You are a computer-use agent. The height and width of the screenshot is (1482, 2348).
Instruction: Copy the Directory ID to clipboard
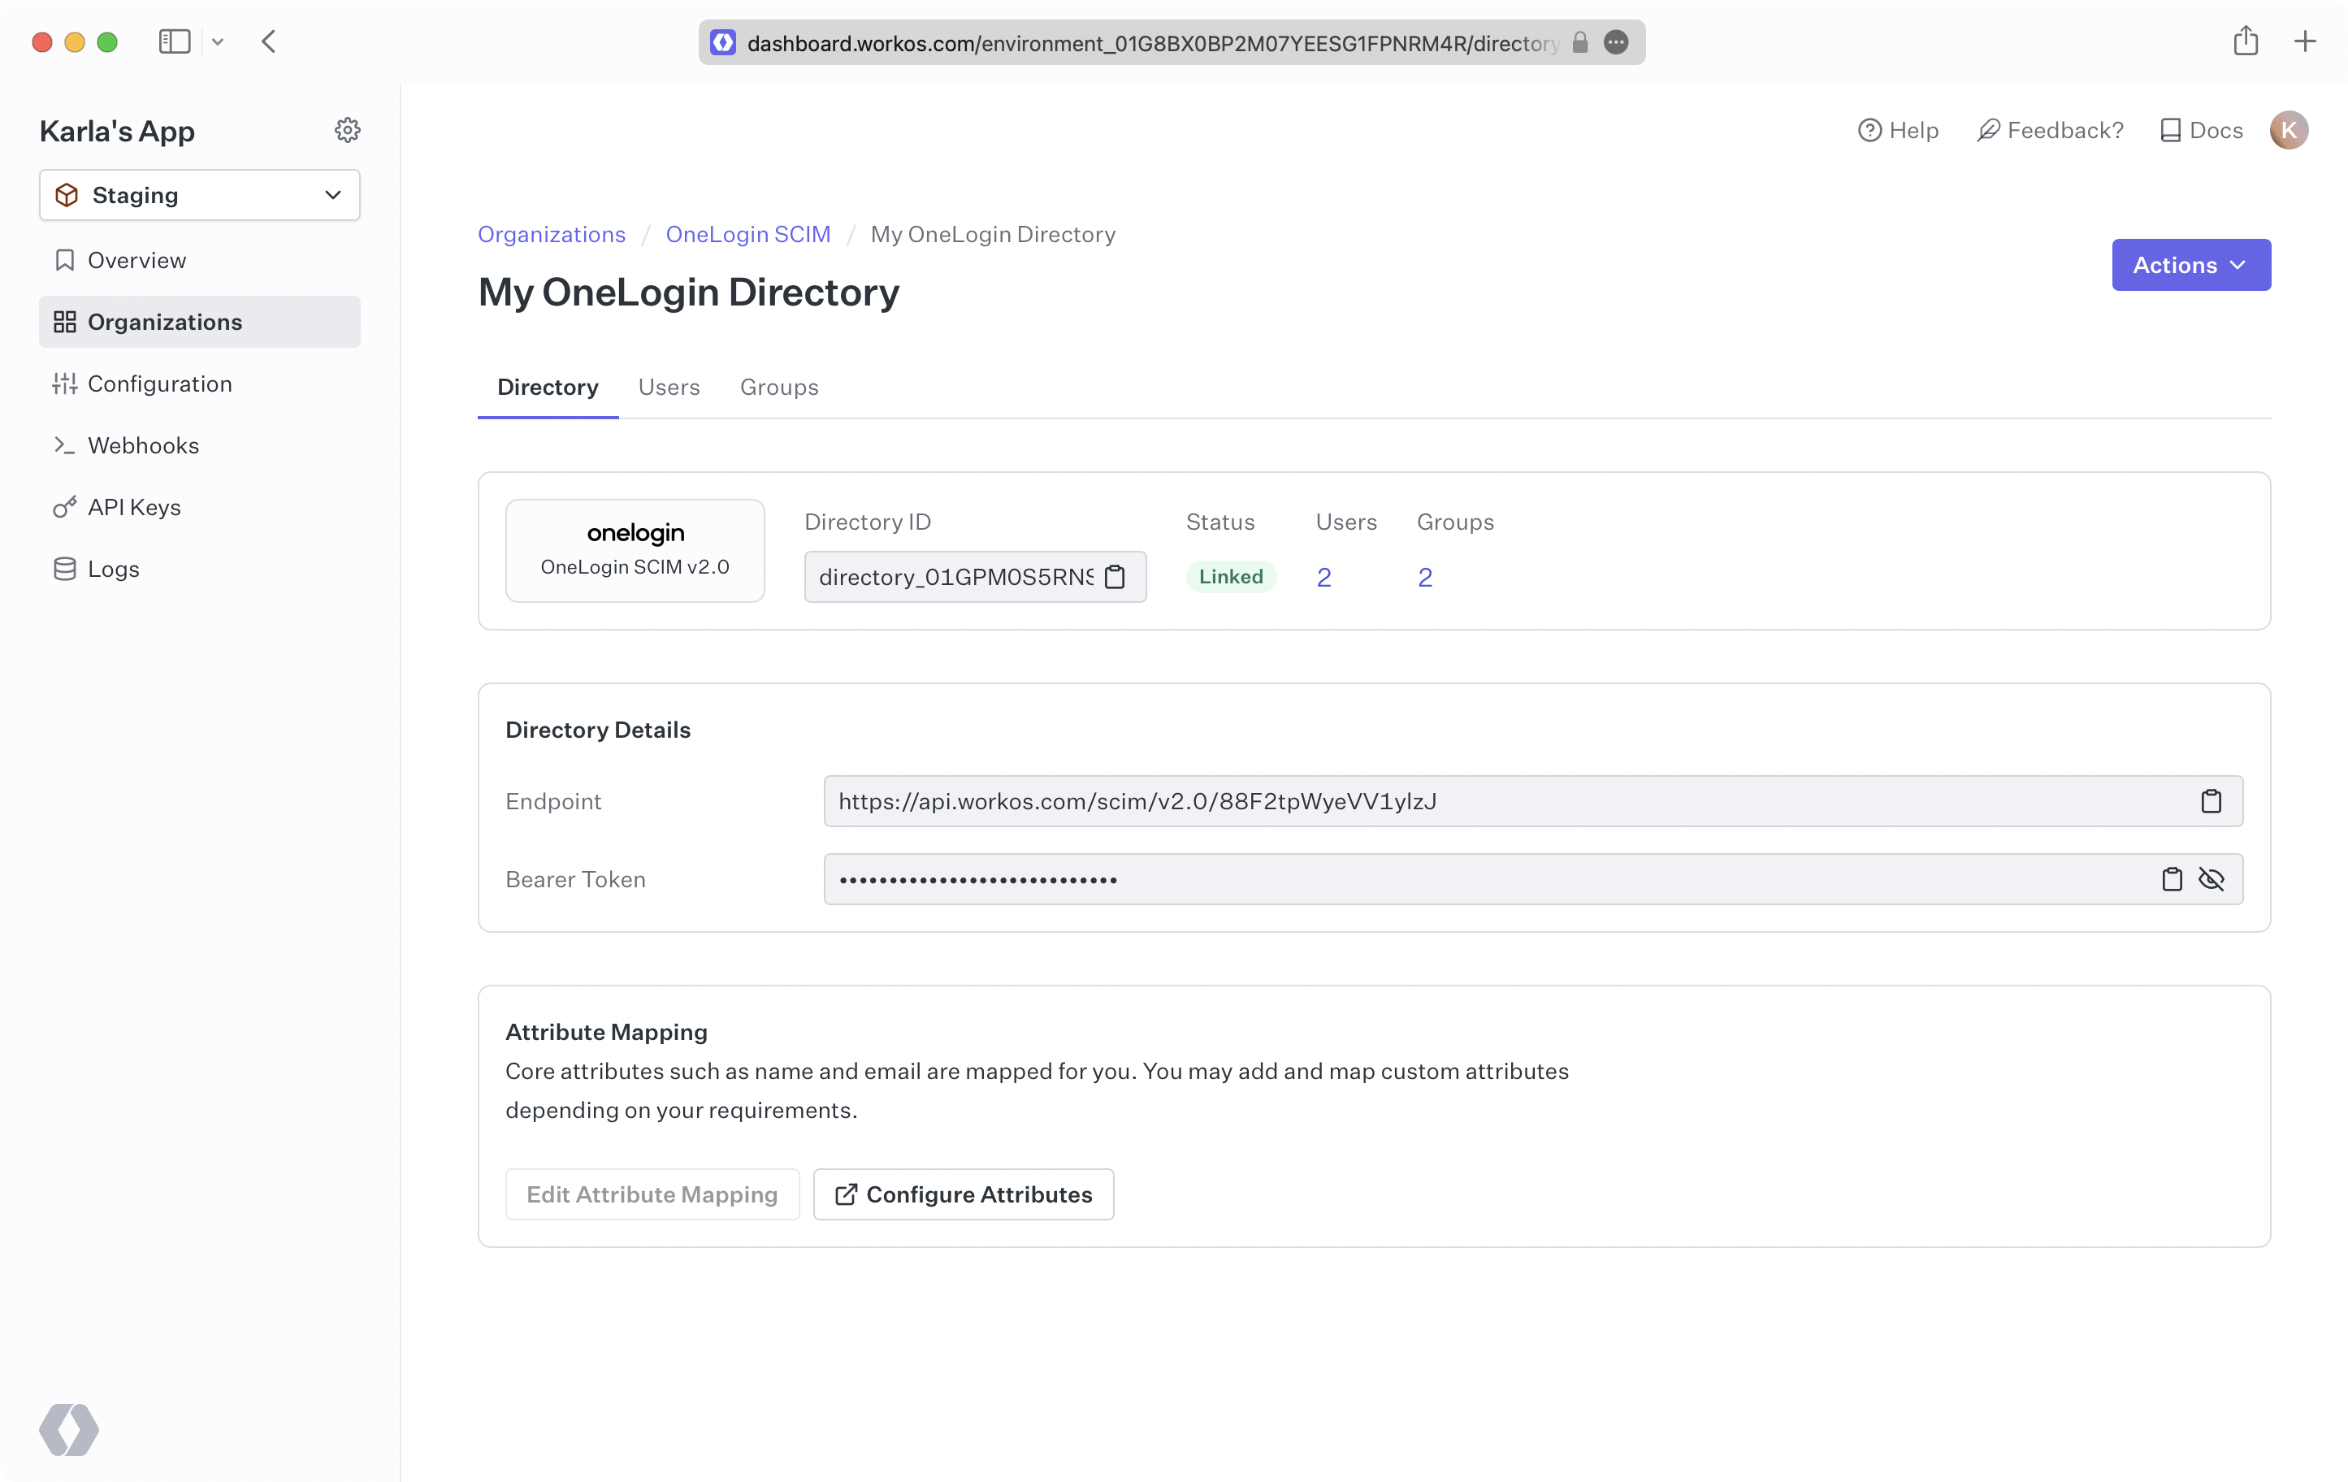point(1116,576)
